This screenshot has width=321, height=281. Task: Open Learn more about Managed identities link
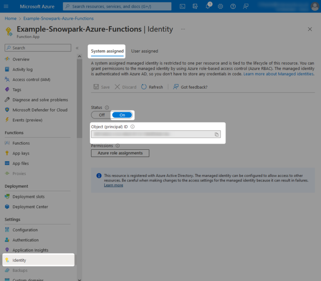[278, 74]
